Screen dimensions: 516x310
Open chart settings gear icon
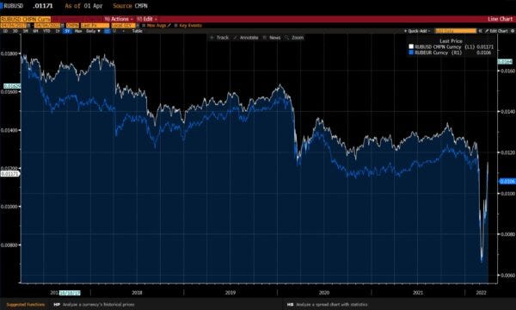tap(513, 31)
